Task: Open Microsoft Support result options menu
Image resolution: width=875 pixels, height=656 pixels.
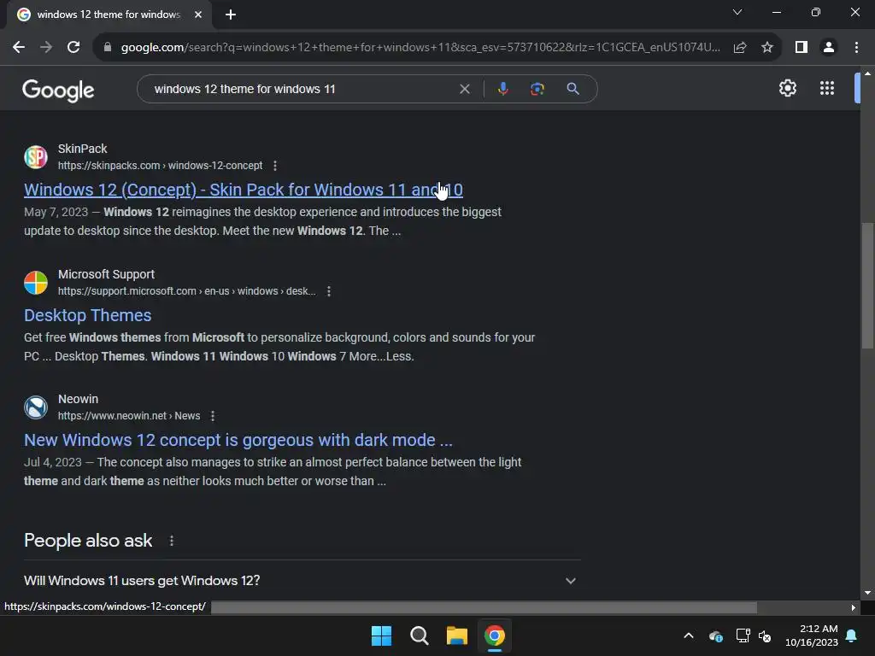Action: 329,291
